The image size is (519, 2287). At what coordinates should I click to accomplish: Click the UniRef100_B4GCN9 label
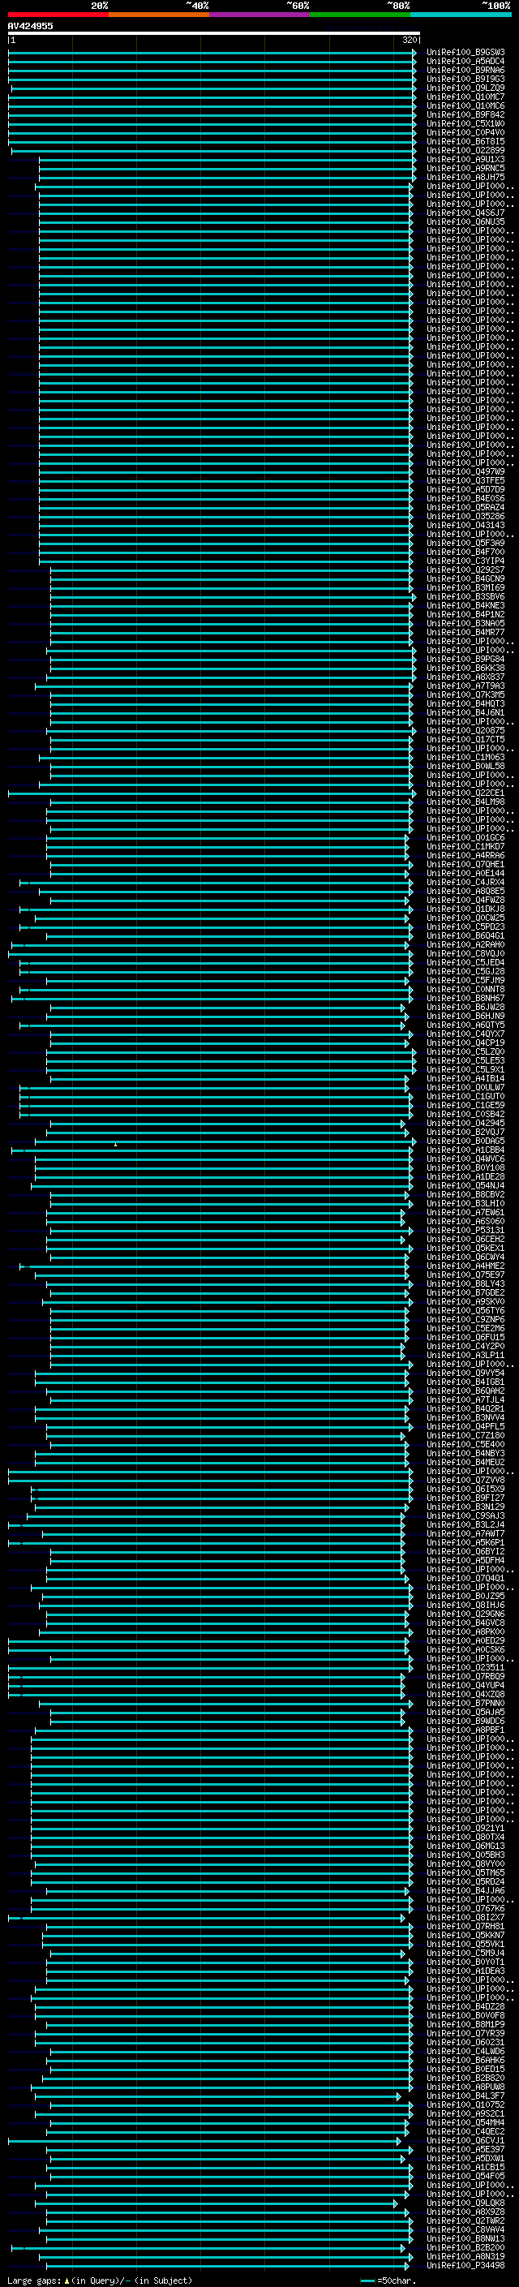(465, 579)
